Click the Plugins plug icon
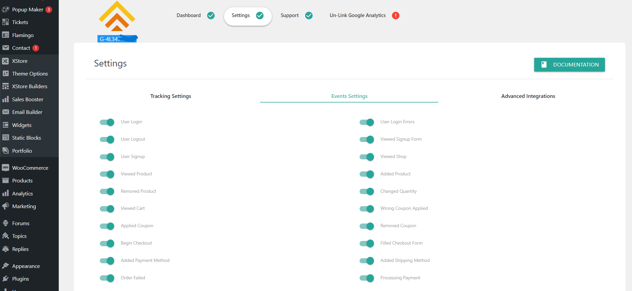 pyautogui.click(x=6, y=279)
